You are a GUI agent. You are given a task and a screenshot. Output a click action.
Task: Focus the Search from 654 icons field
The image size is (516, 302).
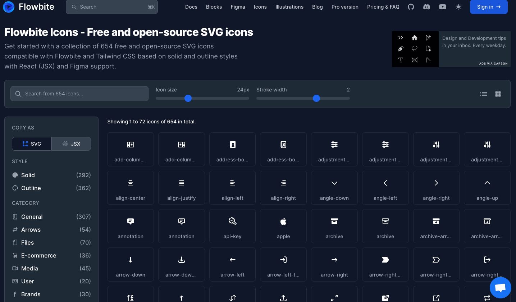click(x=79, y=94)
